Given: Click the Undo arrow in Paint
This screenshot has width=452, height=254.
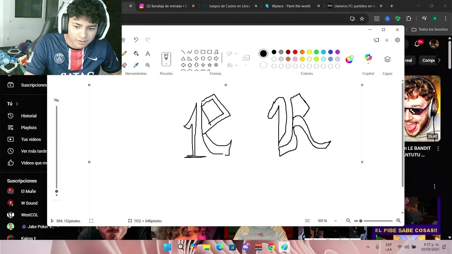Looking at the screenshot, I should click(136, 40).
